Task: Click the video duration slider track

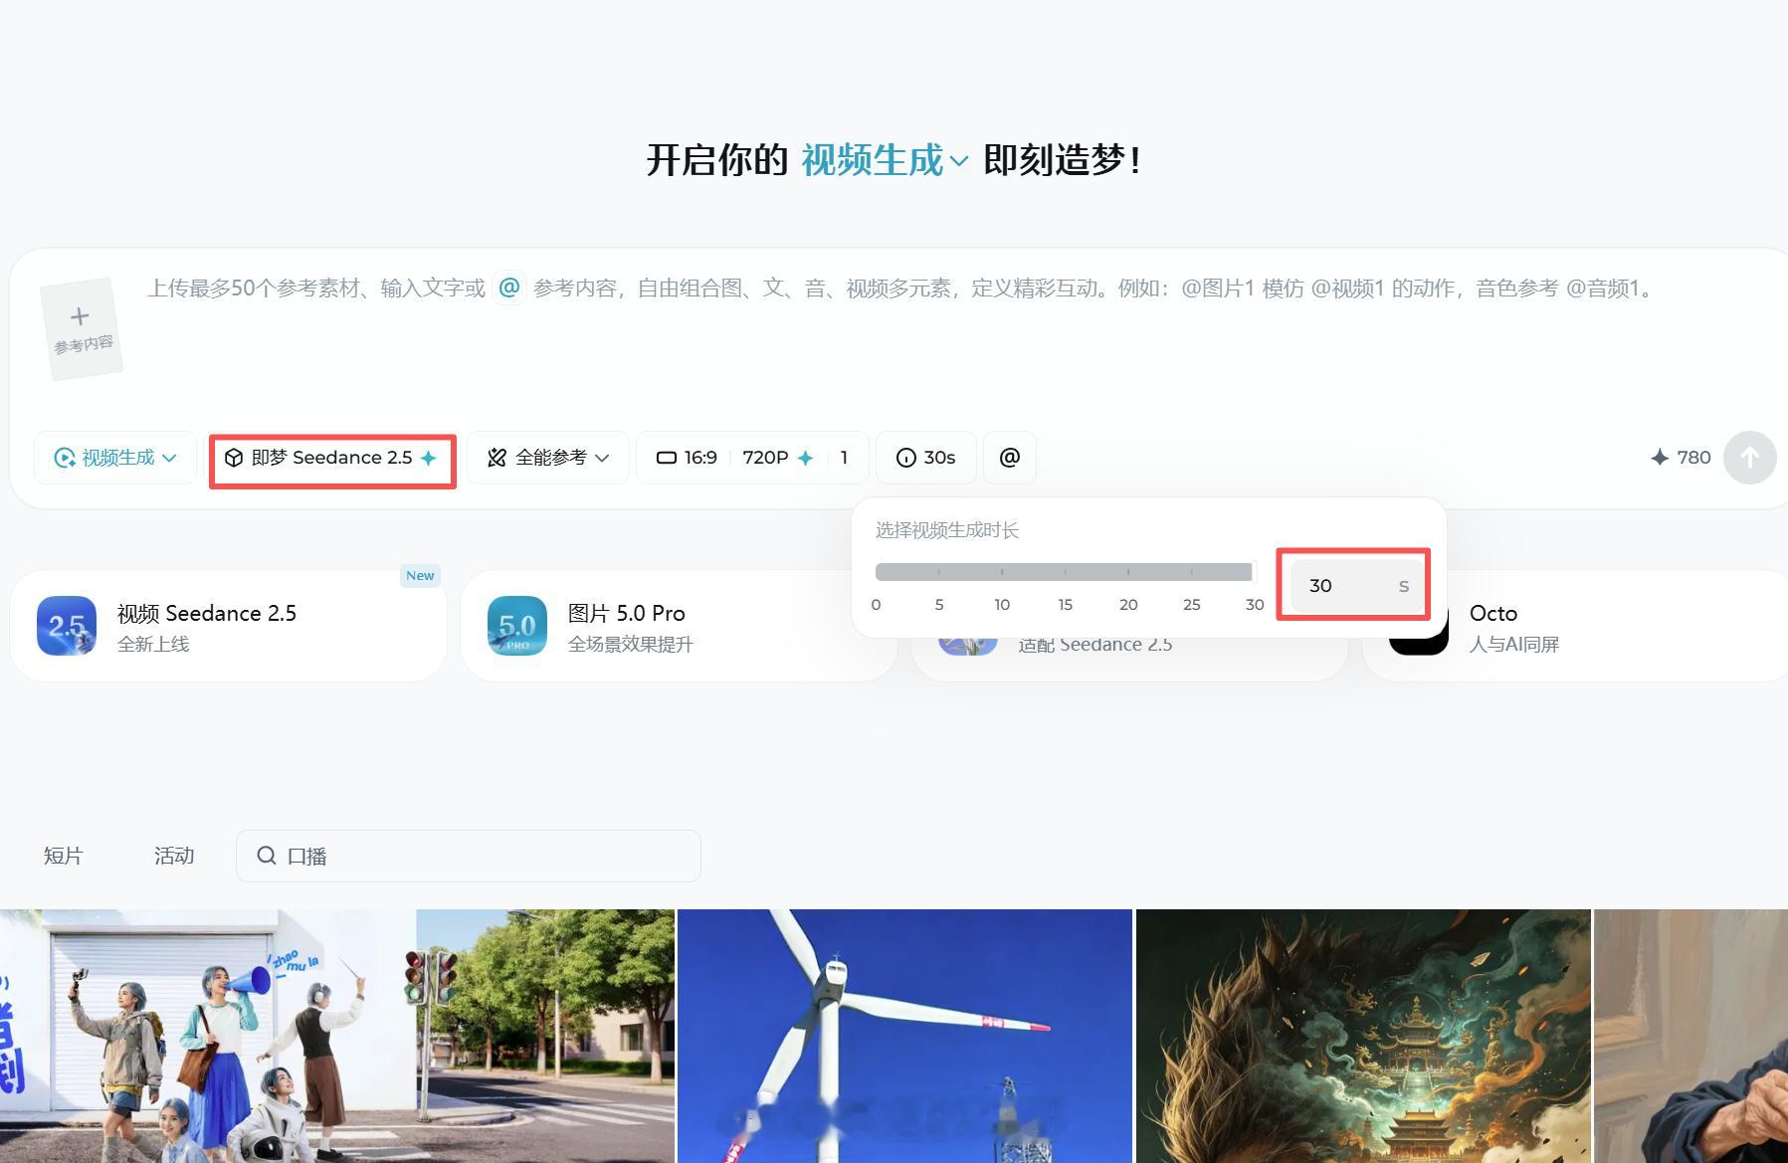Action: (1065, 572)
